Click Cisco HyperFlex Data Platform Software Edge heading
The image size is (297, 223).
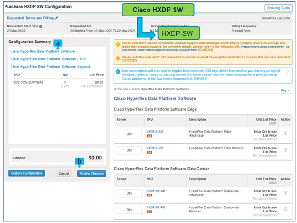click(155, 109)
